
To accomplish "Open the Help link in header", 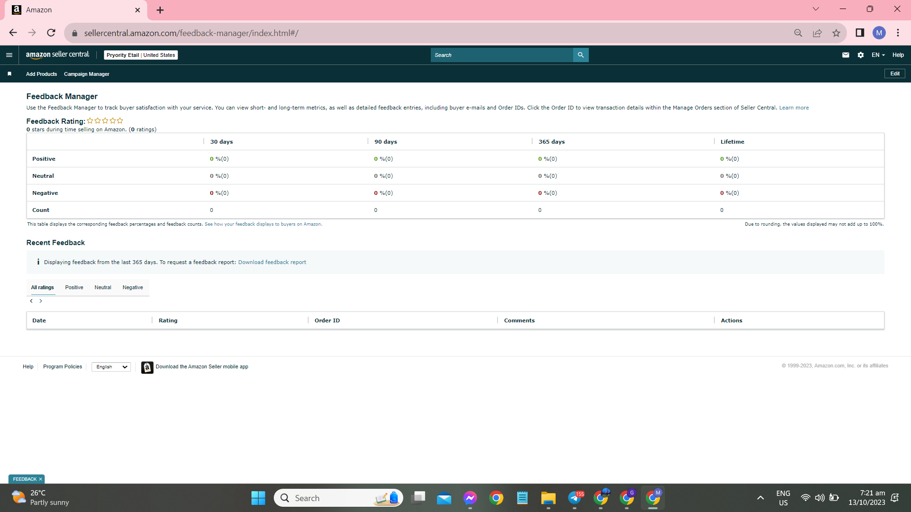I will (x=898, y=55).
